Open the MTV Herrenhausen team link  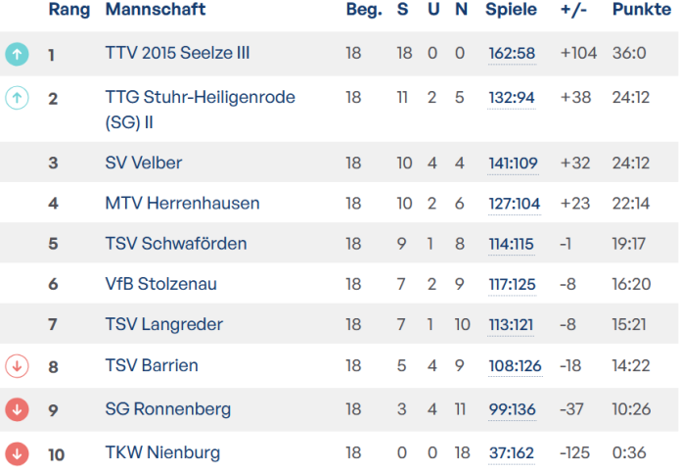point(182,203)
